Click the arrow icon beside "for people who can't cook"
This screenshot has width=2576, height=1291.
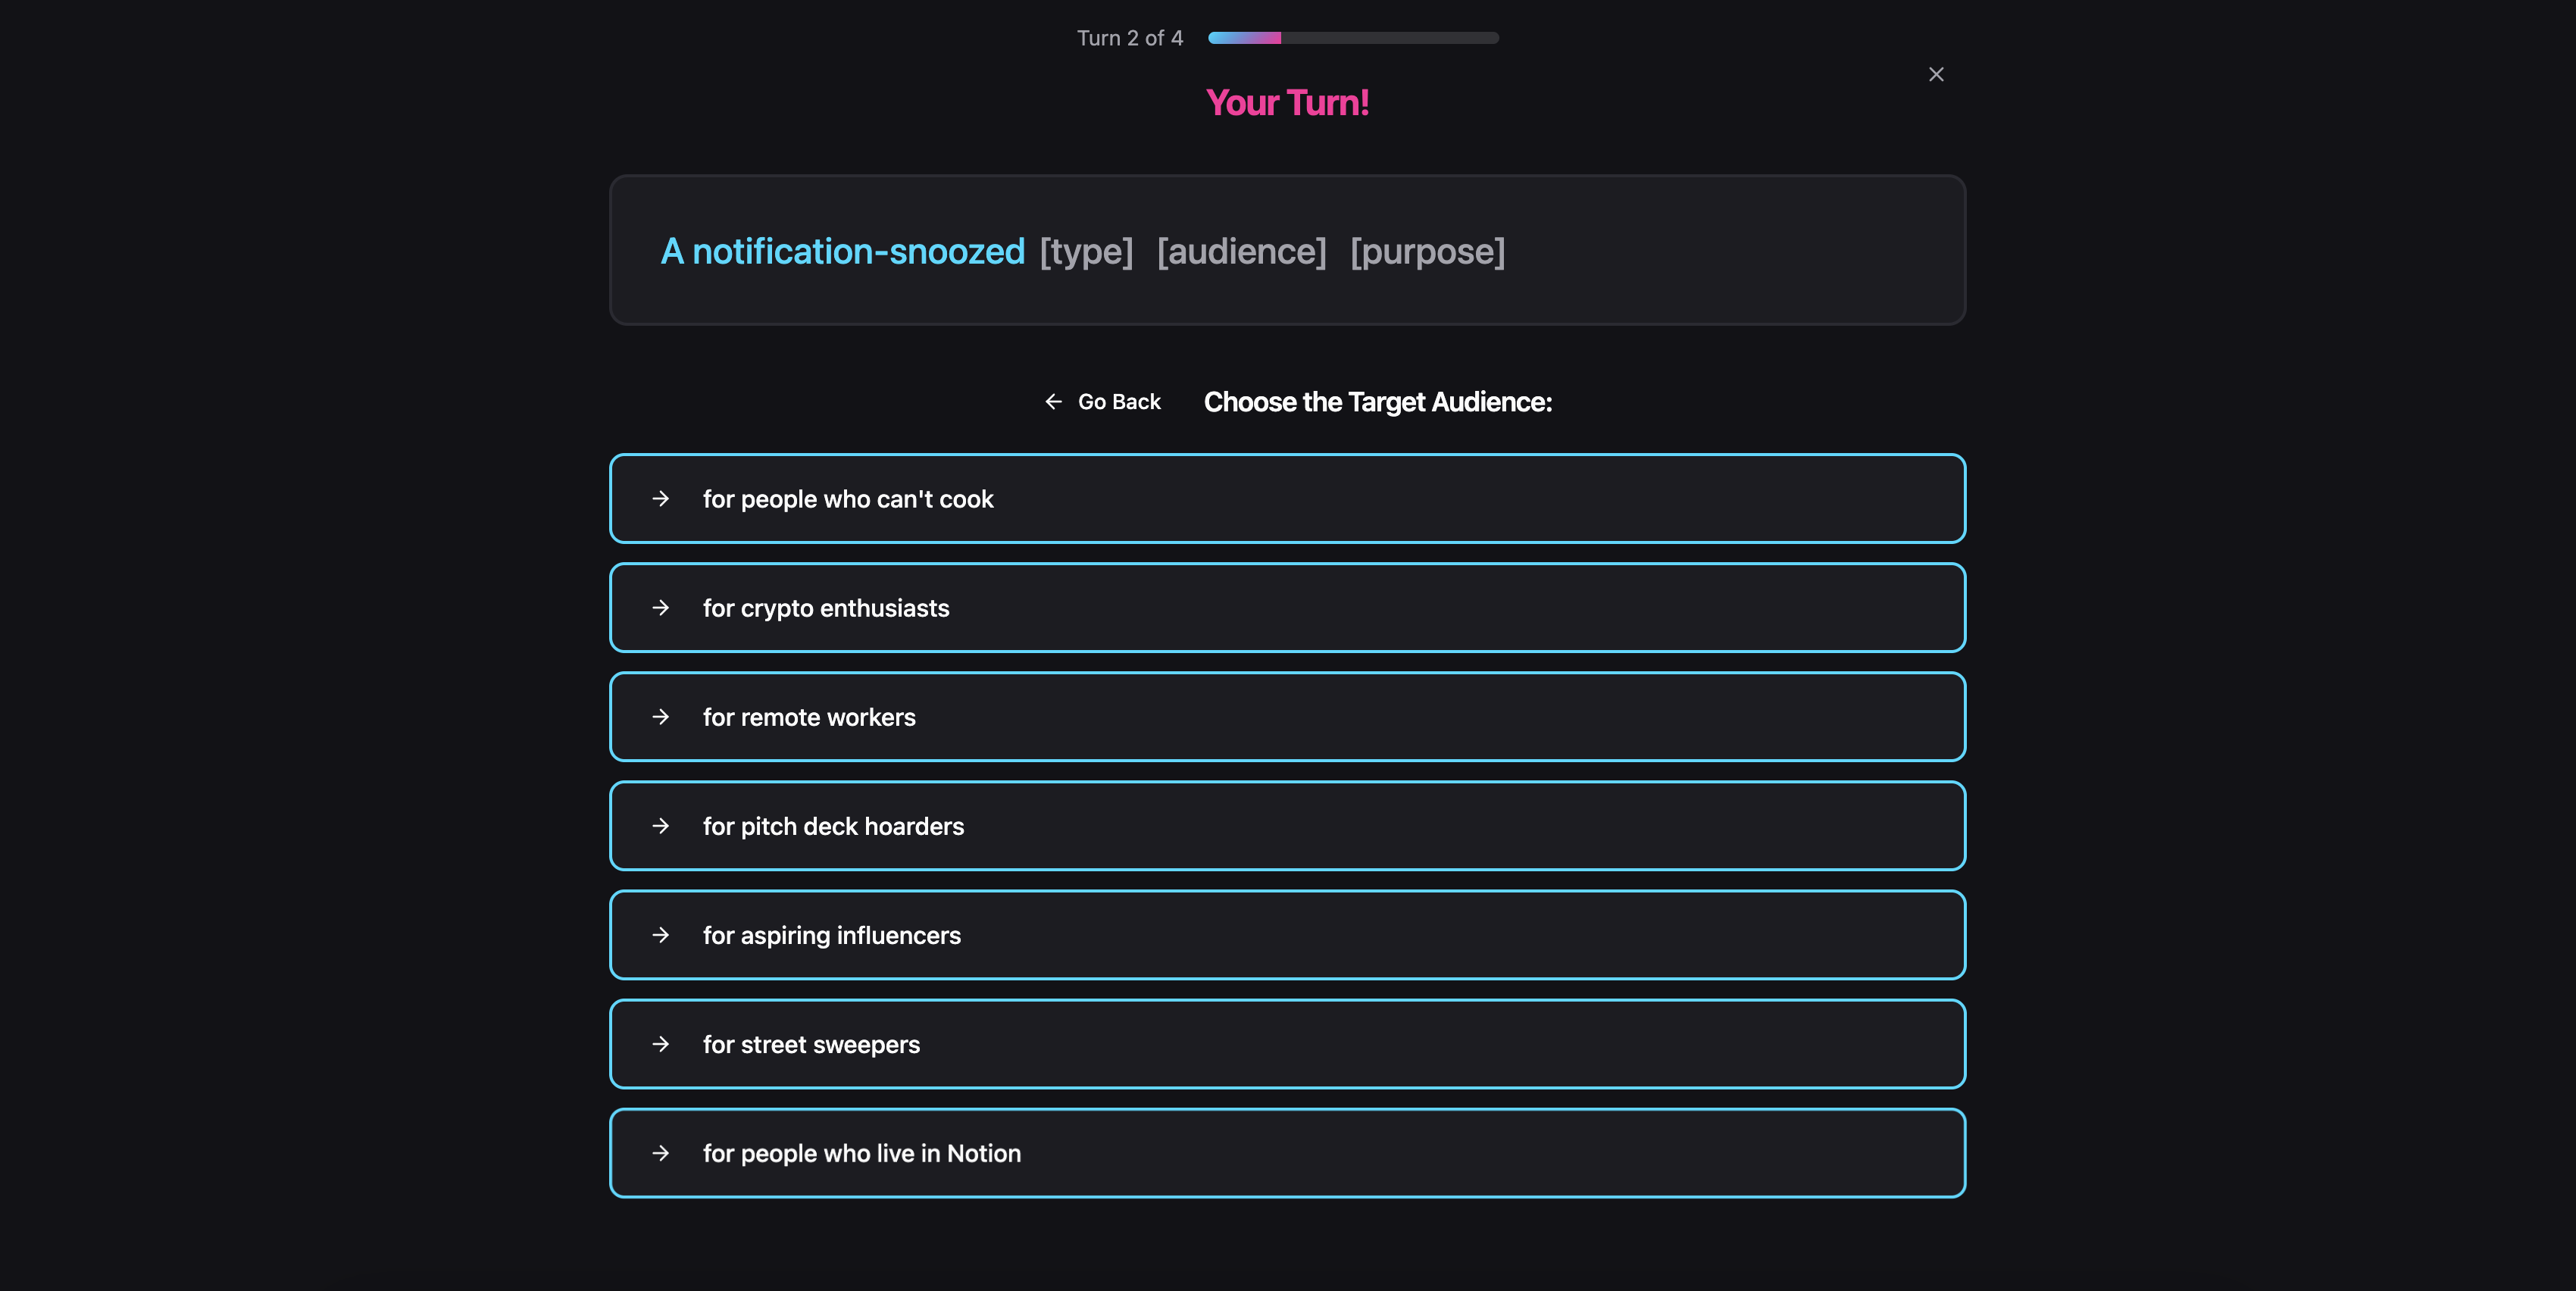[661, 499]
